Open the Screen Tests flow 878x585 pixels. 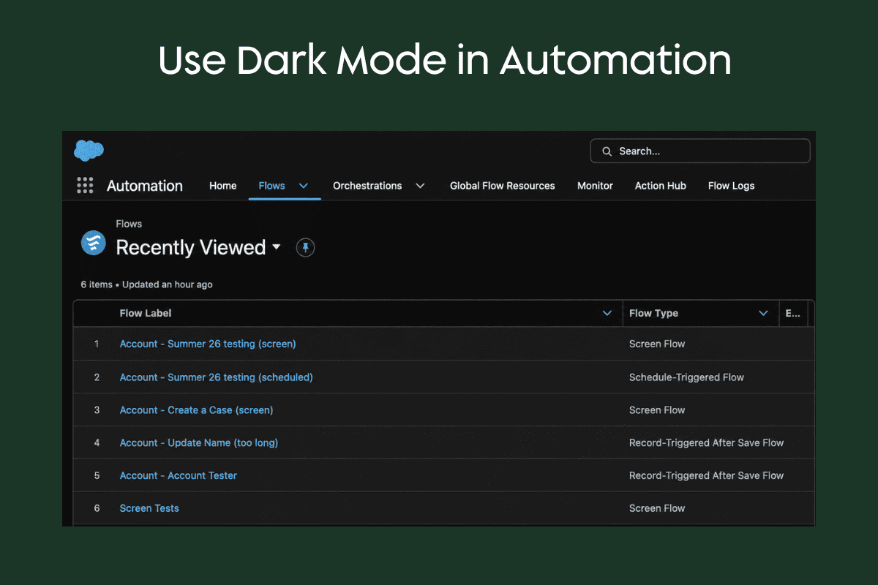click(x=149, y=508)
